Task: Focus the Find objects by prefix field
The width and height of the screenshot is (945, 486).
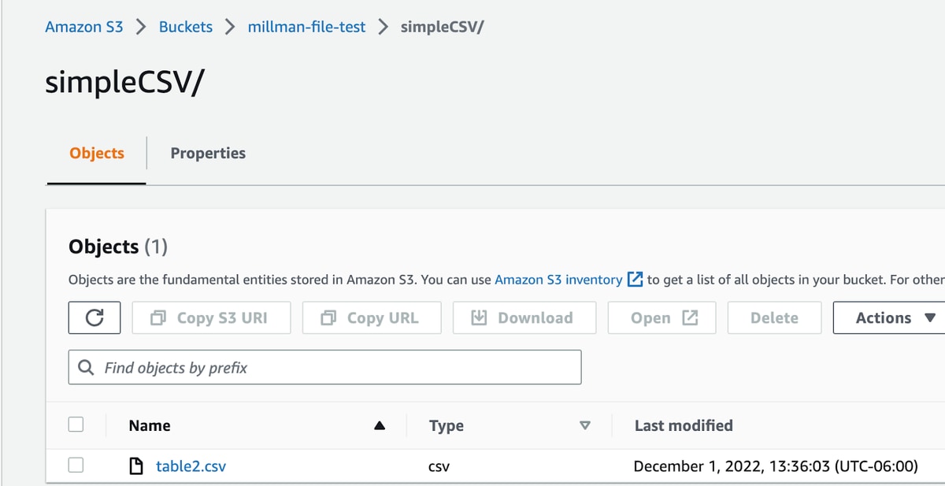Action: pyautogui.click(x=324, y=367)
